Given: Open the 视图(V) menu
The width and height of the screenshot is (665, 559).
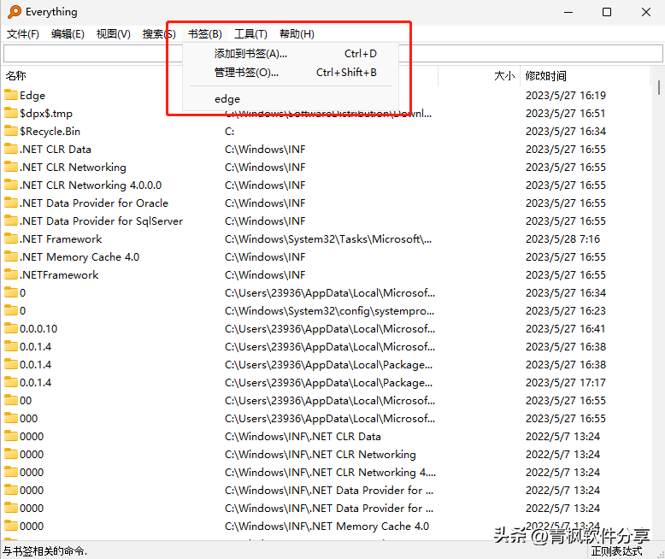Looking at the screenshot, I should coord(113,34).
